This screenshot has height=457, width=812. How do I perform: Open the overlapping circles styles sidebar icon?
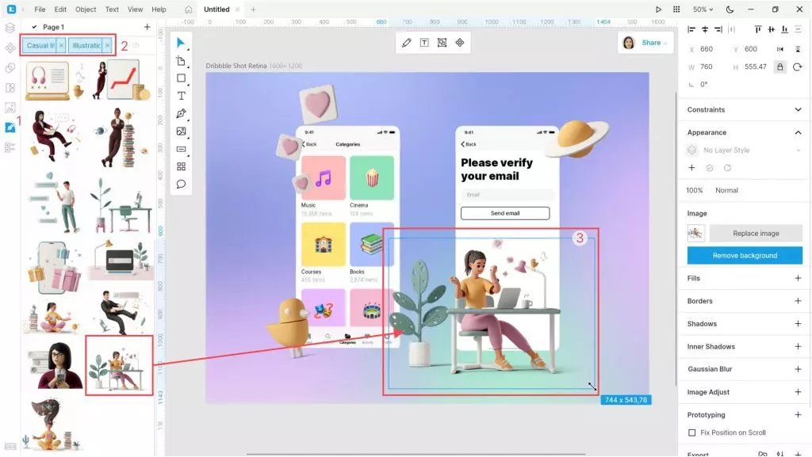(x=10, y=68)
